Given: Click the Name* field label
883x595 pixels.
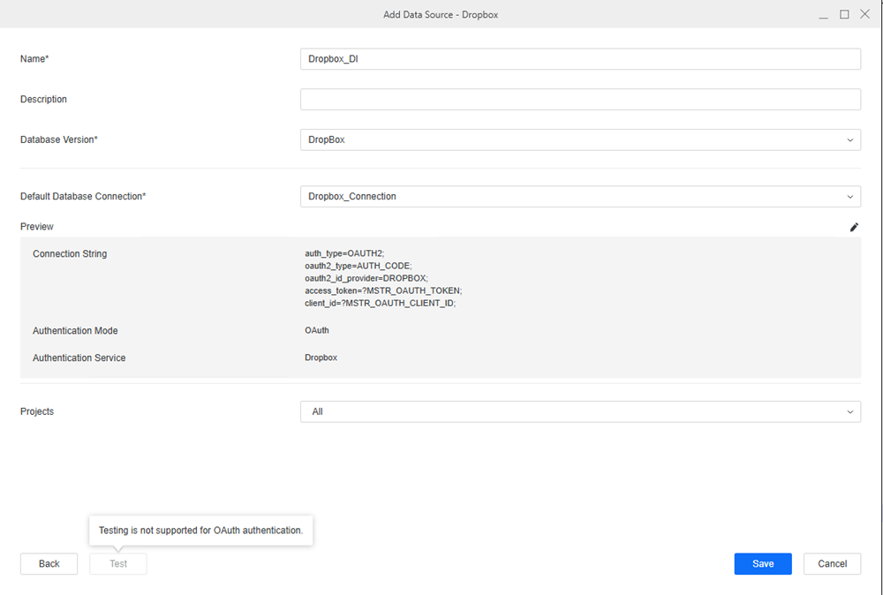Looking at the screenshot, I should click(34, 58).
